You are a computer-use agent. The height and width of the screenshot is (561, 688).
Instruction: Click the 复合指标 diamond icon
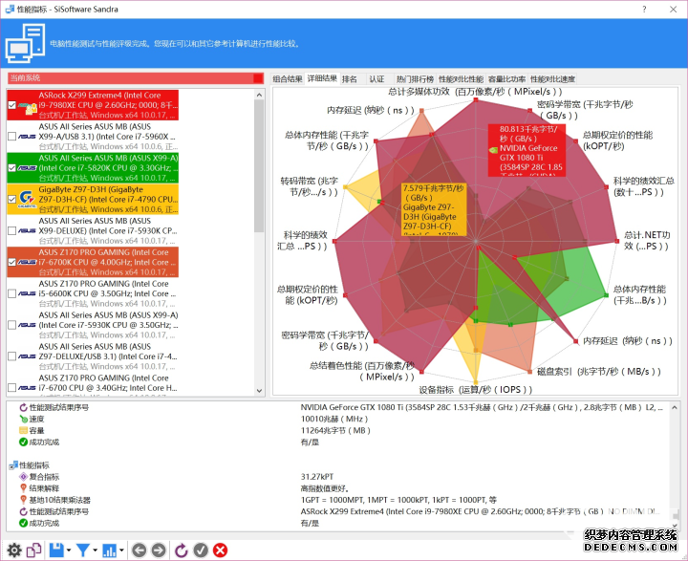[24, 477]
